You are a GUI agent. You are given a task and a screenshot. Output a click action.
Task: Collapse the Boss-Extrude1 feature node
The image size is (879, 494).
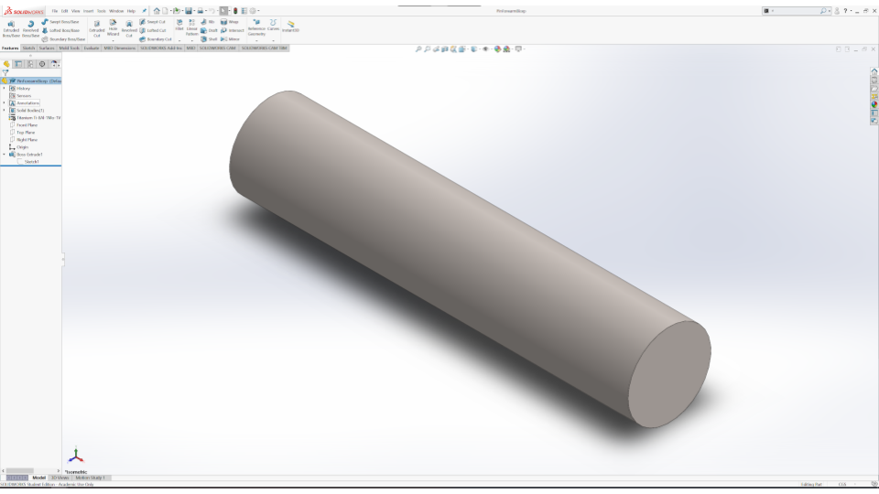click(4, 154)
